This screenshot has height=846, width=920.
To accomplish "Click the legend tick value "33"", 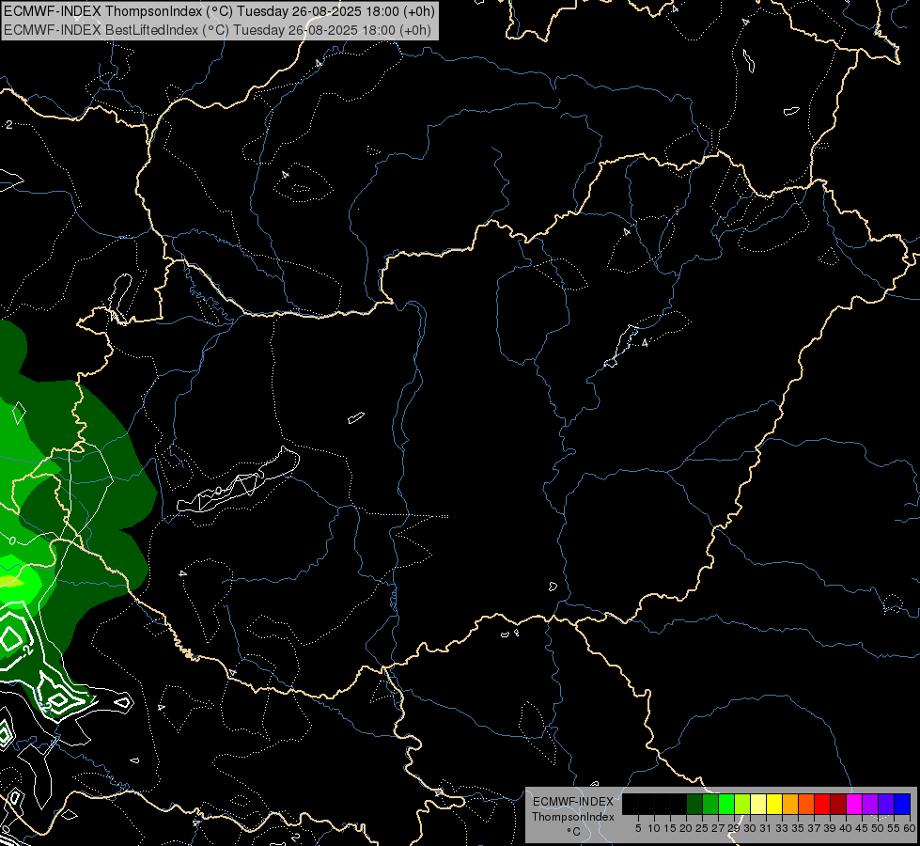I will pos(782,828).
